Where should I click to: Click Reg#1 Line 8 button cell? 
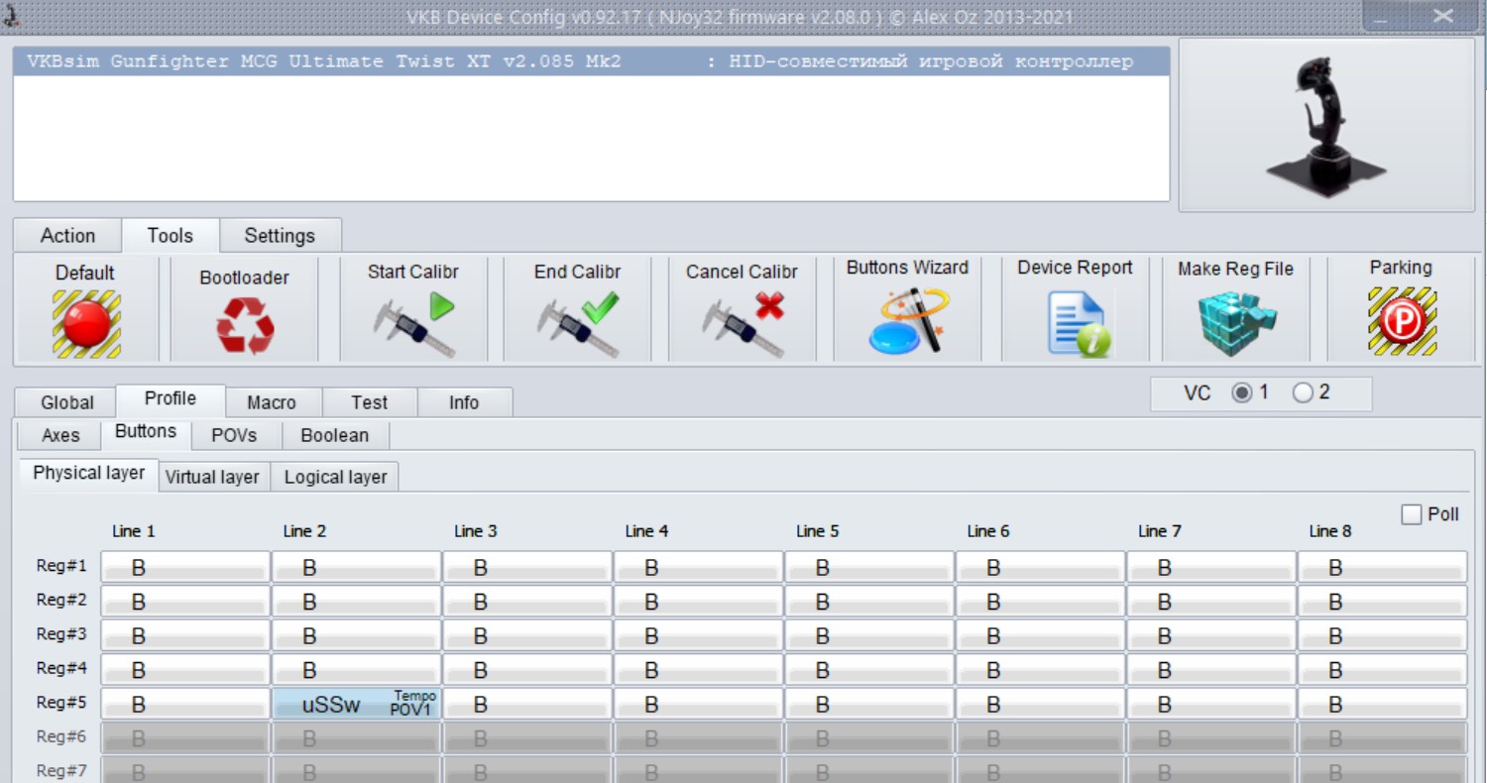1382,568
